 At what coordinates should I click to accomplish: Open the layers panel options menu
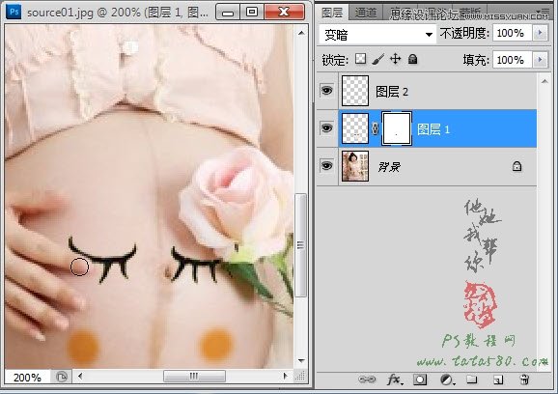click(544, 12)
